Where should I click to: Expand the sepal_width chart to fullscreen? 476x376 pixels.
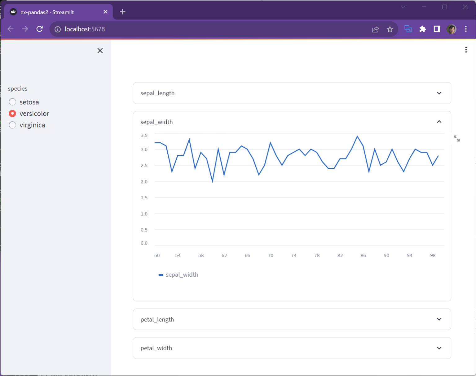click(x=457, y=138)
